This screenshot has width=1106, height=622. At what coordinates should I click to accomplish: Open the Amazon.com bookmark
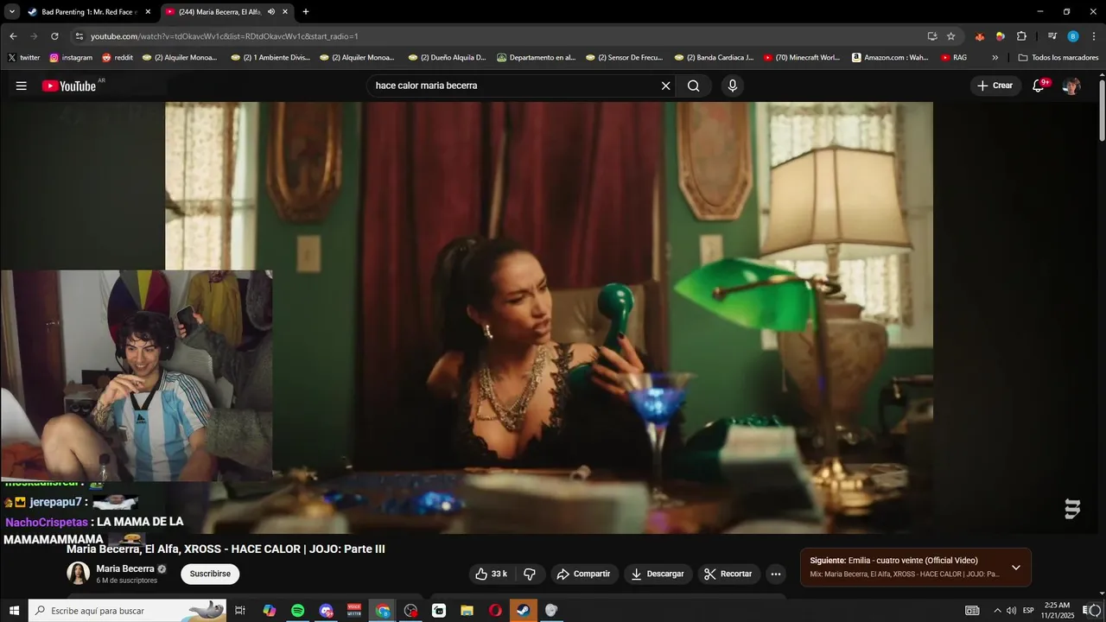point(890,58)
